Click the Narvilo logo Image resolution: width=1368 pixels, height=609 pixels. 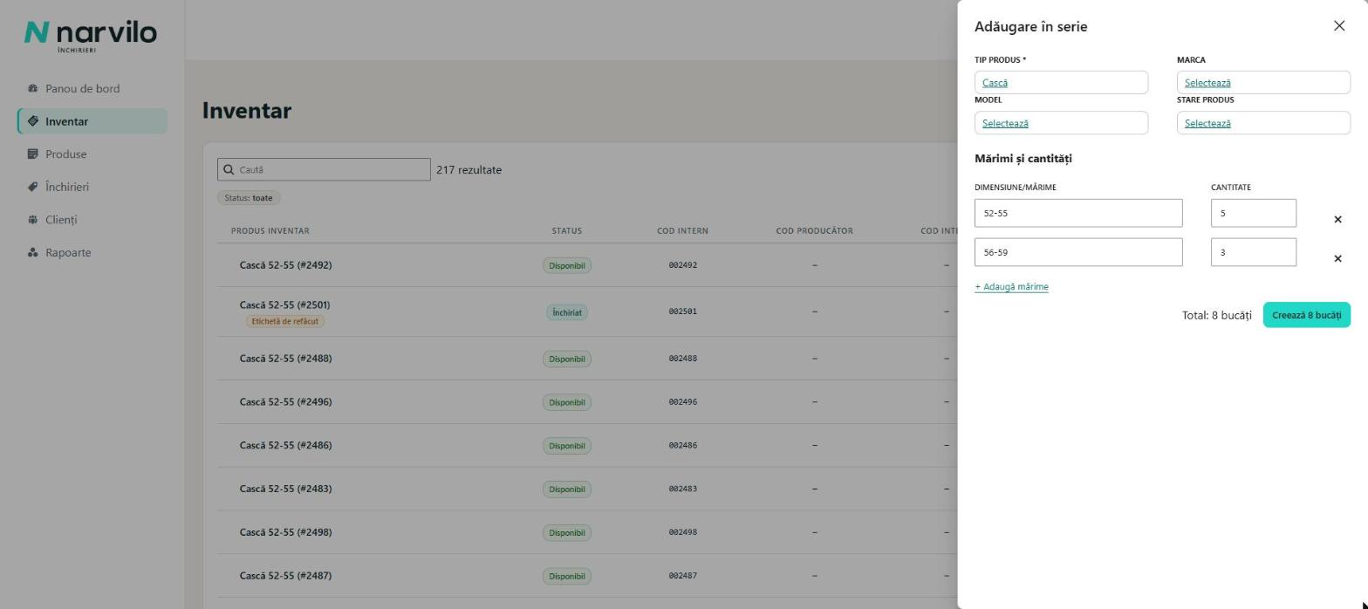[x=91, y=36]
